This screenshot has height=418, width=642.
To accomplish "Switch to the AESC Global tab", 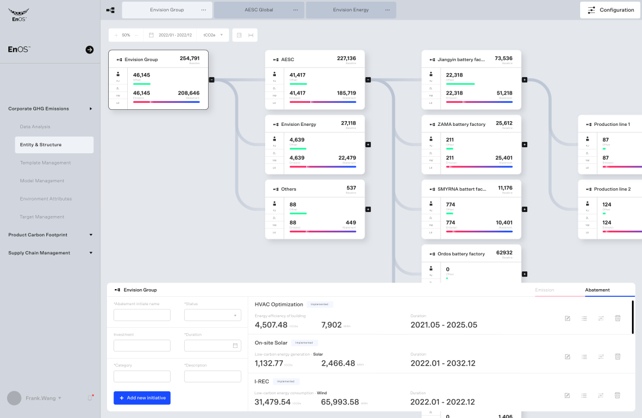I will pyautogui.click(x=259, y=10).
